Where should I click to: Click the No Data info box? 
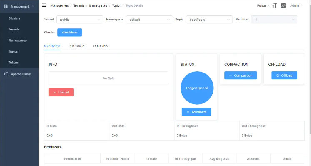[x=108, y=78]
